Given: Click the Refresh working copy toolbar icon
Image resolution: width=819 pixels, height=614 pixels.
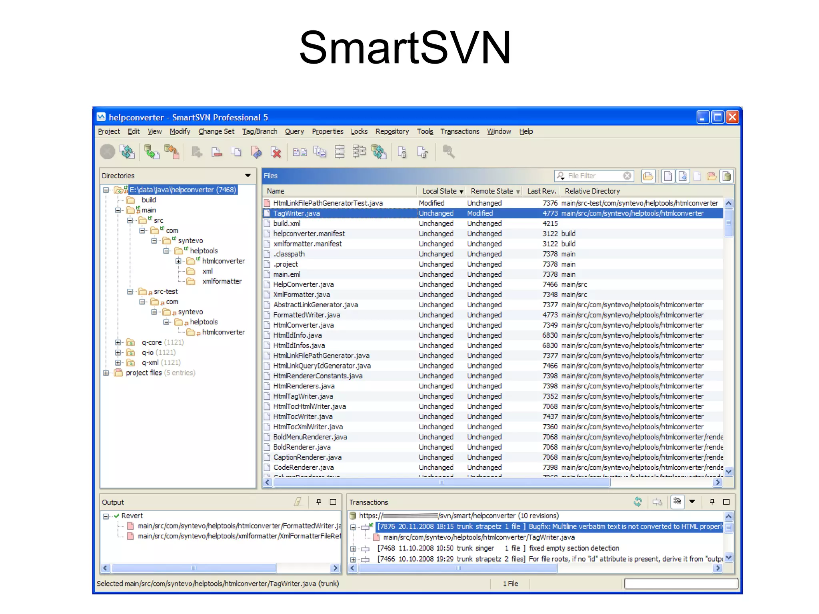Looking at the screenshot, I should point(127,152).
